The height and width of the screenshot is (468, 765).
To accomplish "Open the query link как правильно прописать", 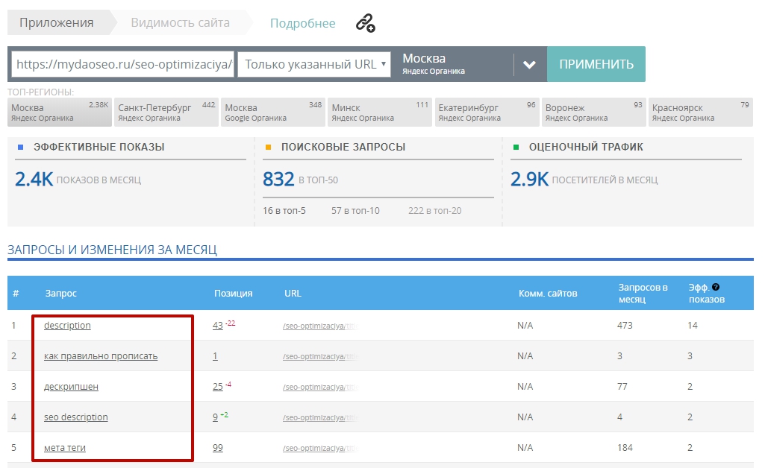I will tap(101, 356).
